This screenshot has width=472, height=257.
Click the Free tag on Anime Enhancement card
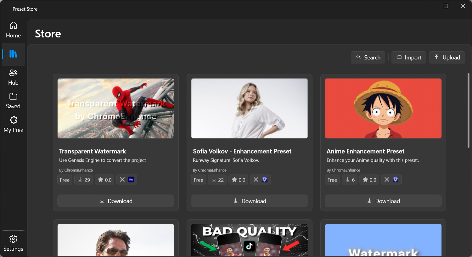pos(332,180)
